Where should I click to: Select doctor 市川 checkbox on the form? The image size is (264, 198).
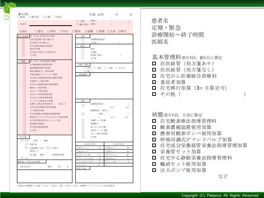pyautogui.click(x=61, y=31)
